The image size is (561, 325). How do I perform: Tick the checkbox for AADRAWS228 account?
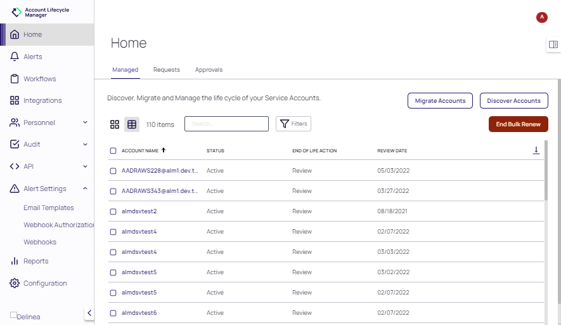pyautogui.click(x=113, y=171)
